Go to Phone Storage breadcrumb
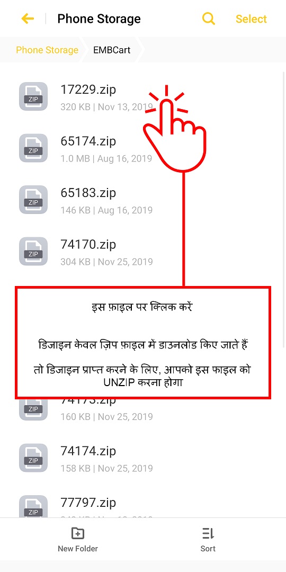 [x=47, y=50]
